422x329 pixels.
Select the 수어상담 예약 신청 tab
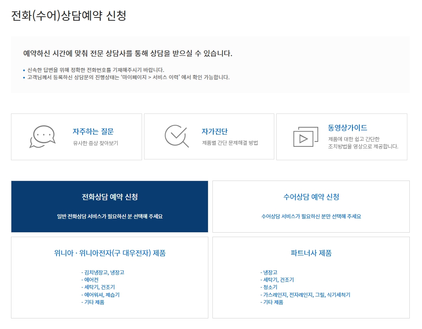coord(311,206)
